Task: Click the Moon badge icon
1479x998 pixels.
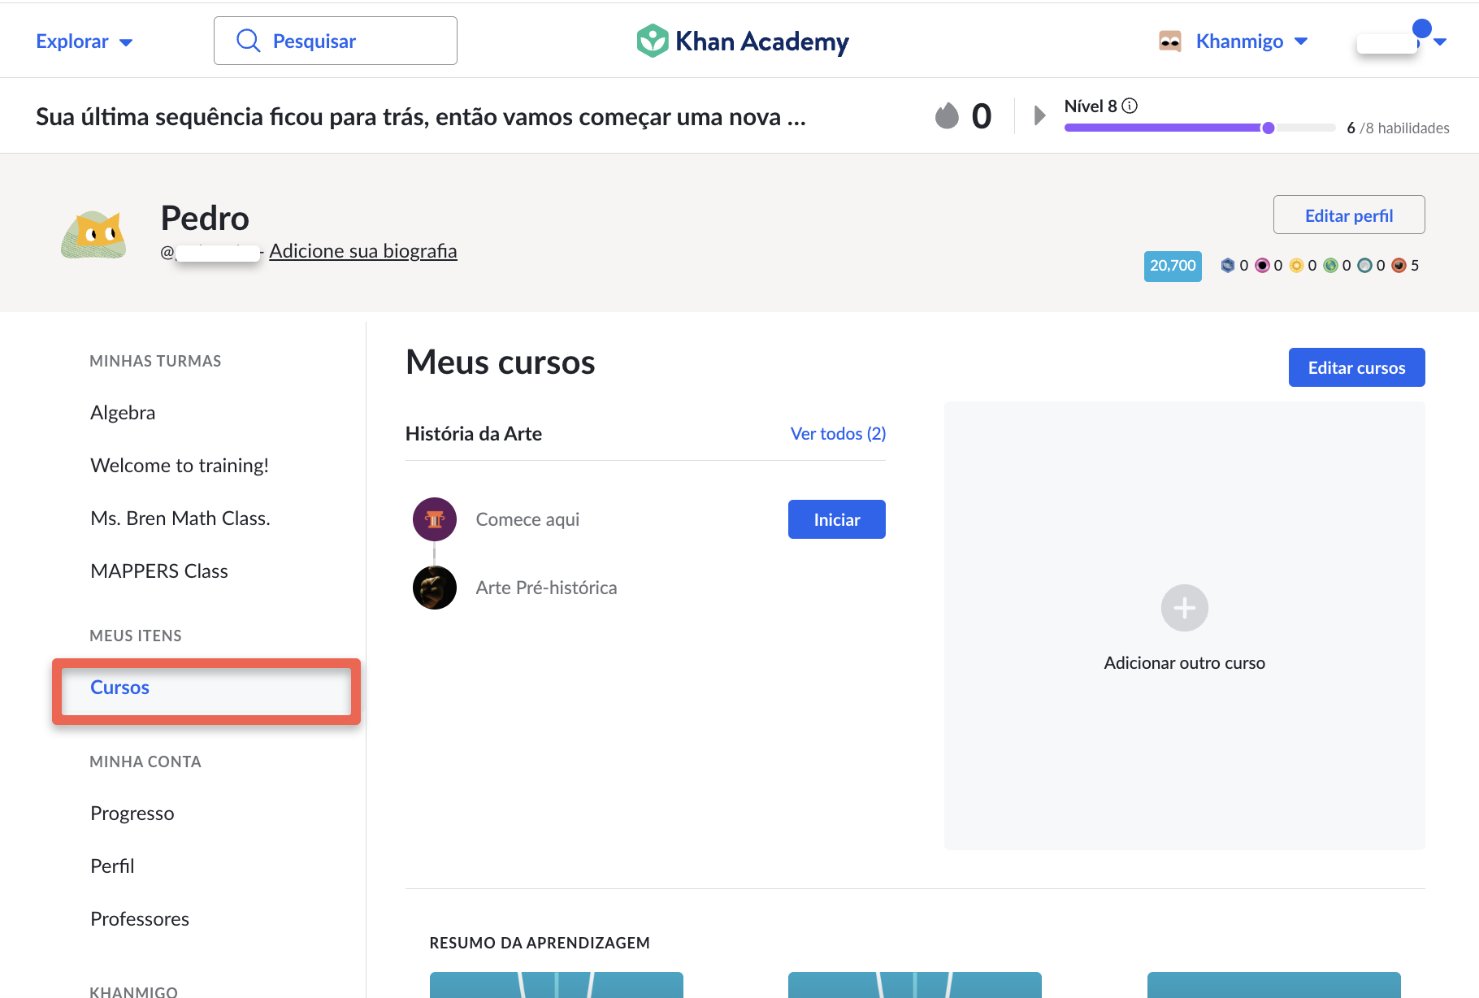Action: click(1364, 265)
